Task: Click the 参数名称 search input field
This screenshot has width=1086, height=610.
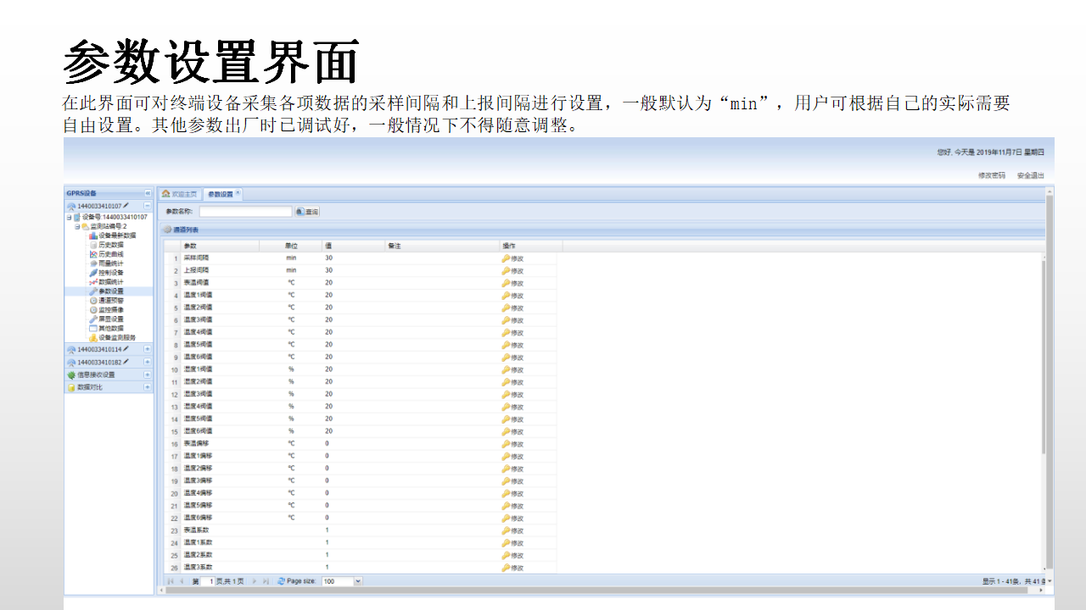Action: (245, 212)
